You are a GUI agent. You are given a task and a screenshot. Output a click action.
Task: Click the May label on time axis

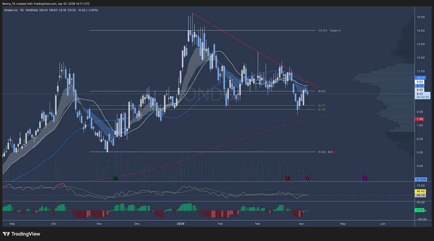[x=343, y=224]
